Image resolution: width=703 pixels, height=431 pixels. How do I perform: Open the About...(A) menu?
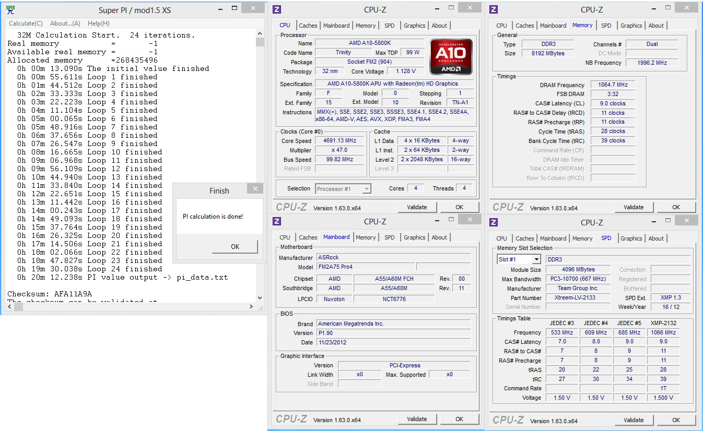pyautogui.click(x=65, y=23)
